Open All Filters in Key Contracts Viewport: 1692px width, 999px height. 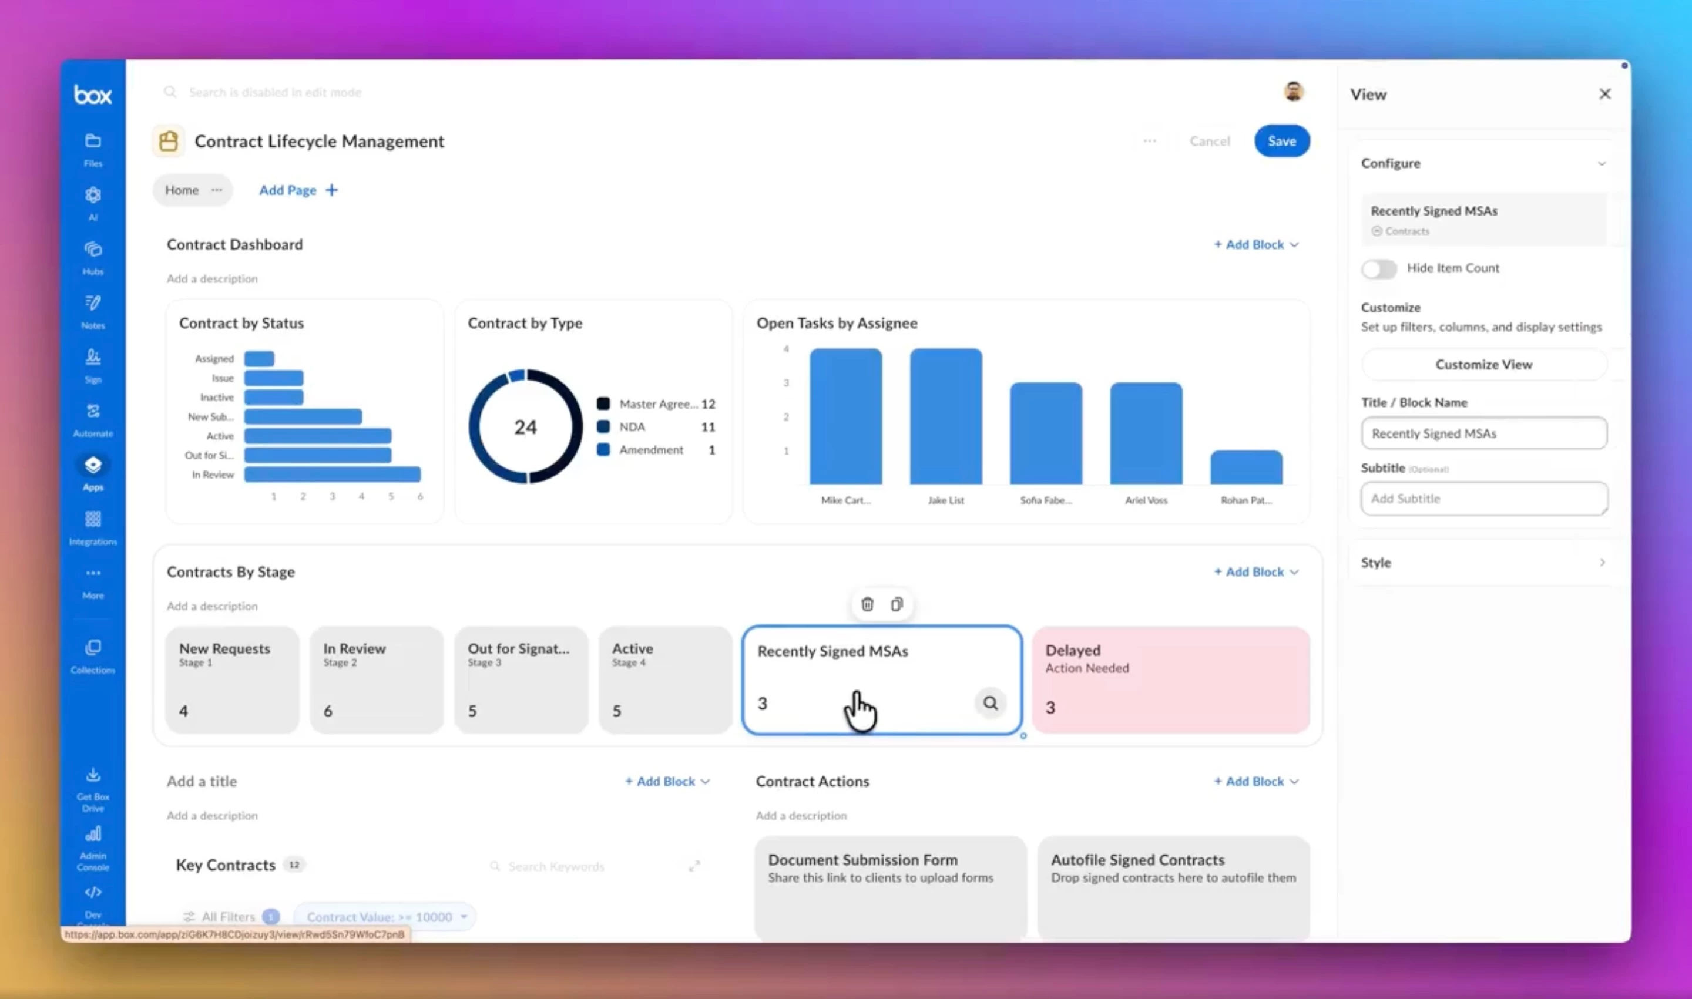pos(230,917)
